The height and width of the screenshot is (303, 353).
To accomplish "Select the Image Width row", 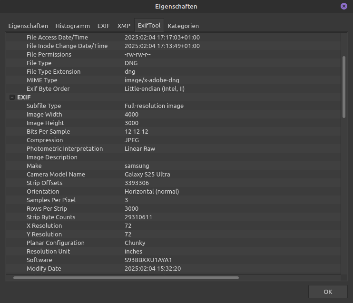I will (44, 114).
